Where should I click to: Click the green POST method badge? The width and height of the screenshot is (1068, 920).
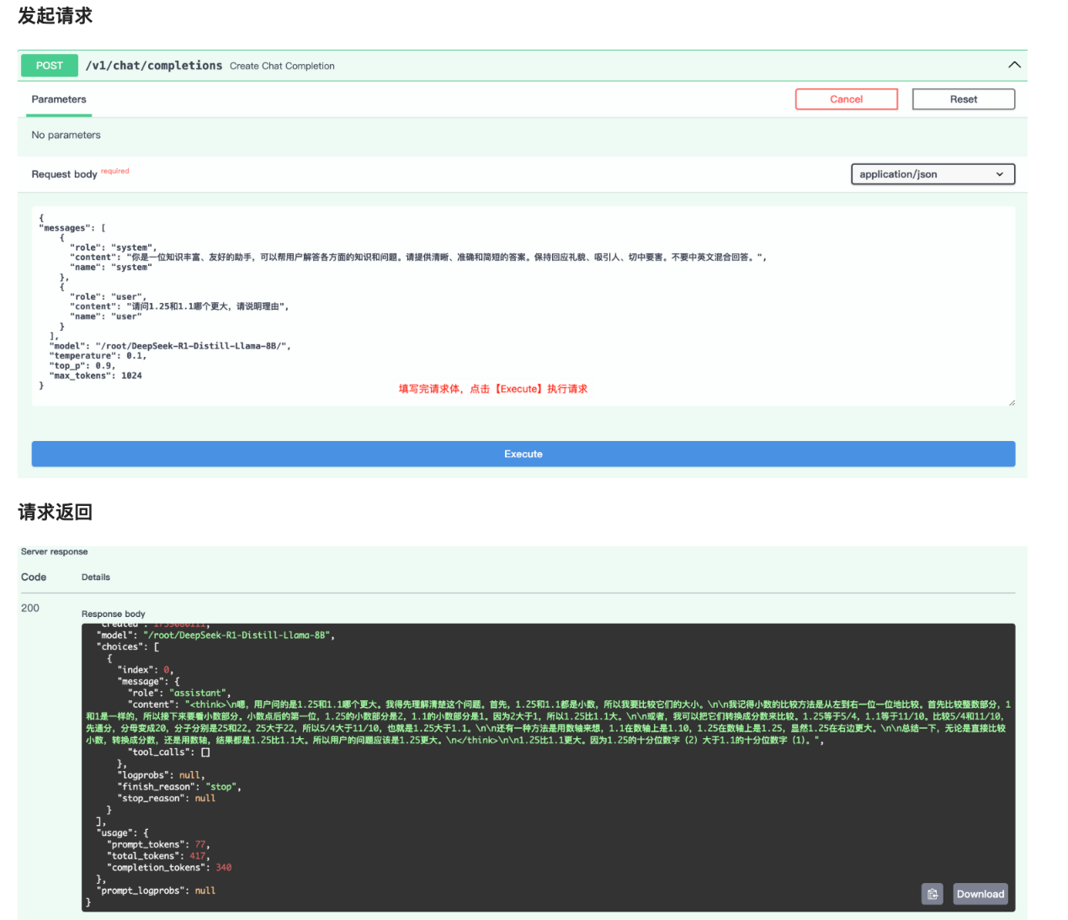tap(49, 66)
